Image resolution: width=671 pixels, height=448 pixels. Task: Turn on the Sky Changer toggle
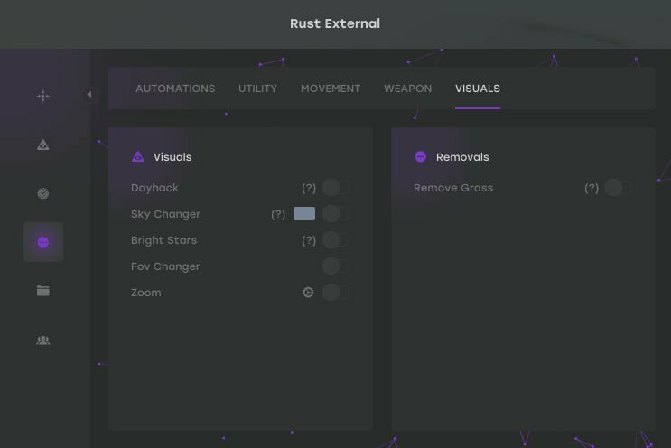tap(336, 213)
